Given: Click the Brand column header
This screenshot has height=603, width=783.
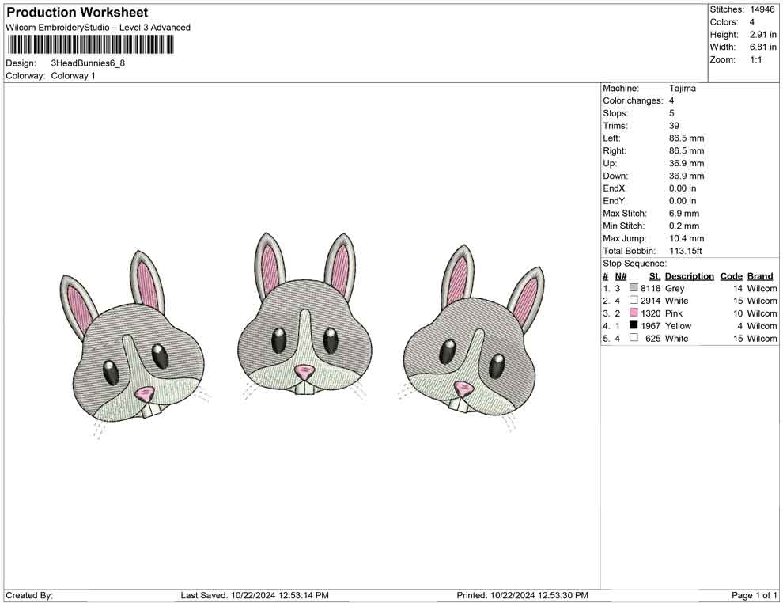Looking at the screenshot, I should pyautogui.click(x=760, y=276).
